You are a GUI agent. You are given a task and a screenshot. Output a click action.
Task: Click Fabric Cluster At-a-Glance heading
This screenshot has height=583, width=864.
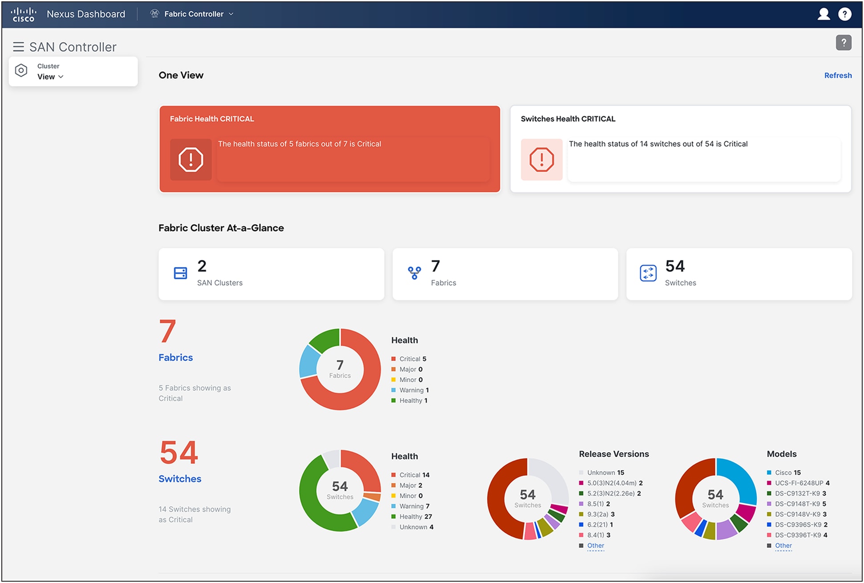[221, 228]
